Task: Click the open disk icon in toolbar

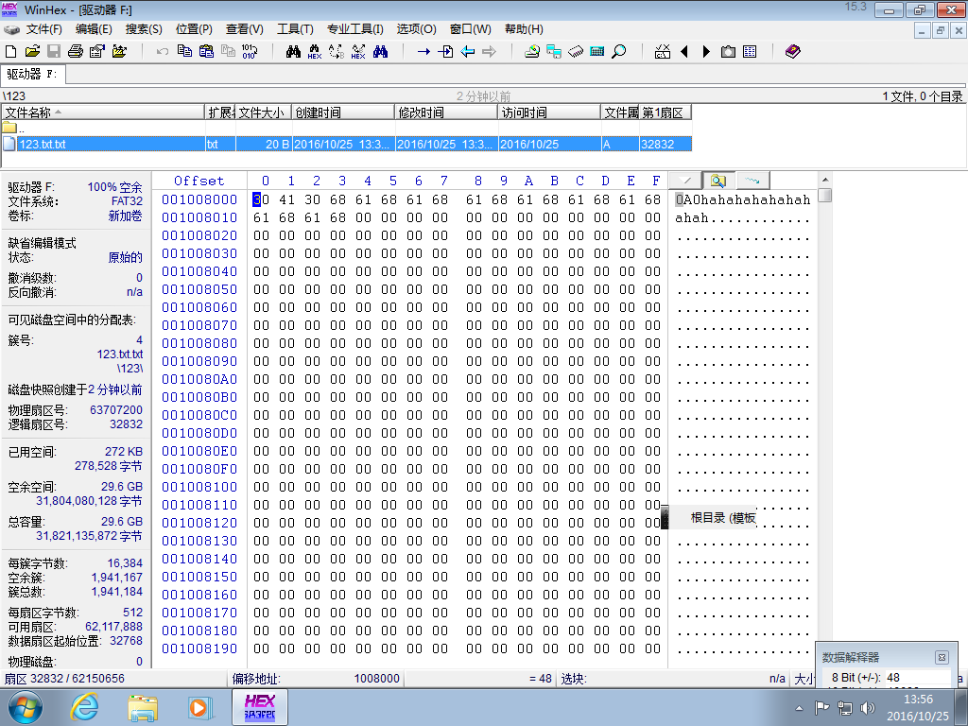Action: coord(532,52)
